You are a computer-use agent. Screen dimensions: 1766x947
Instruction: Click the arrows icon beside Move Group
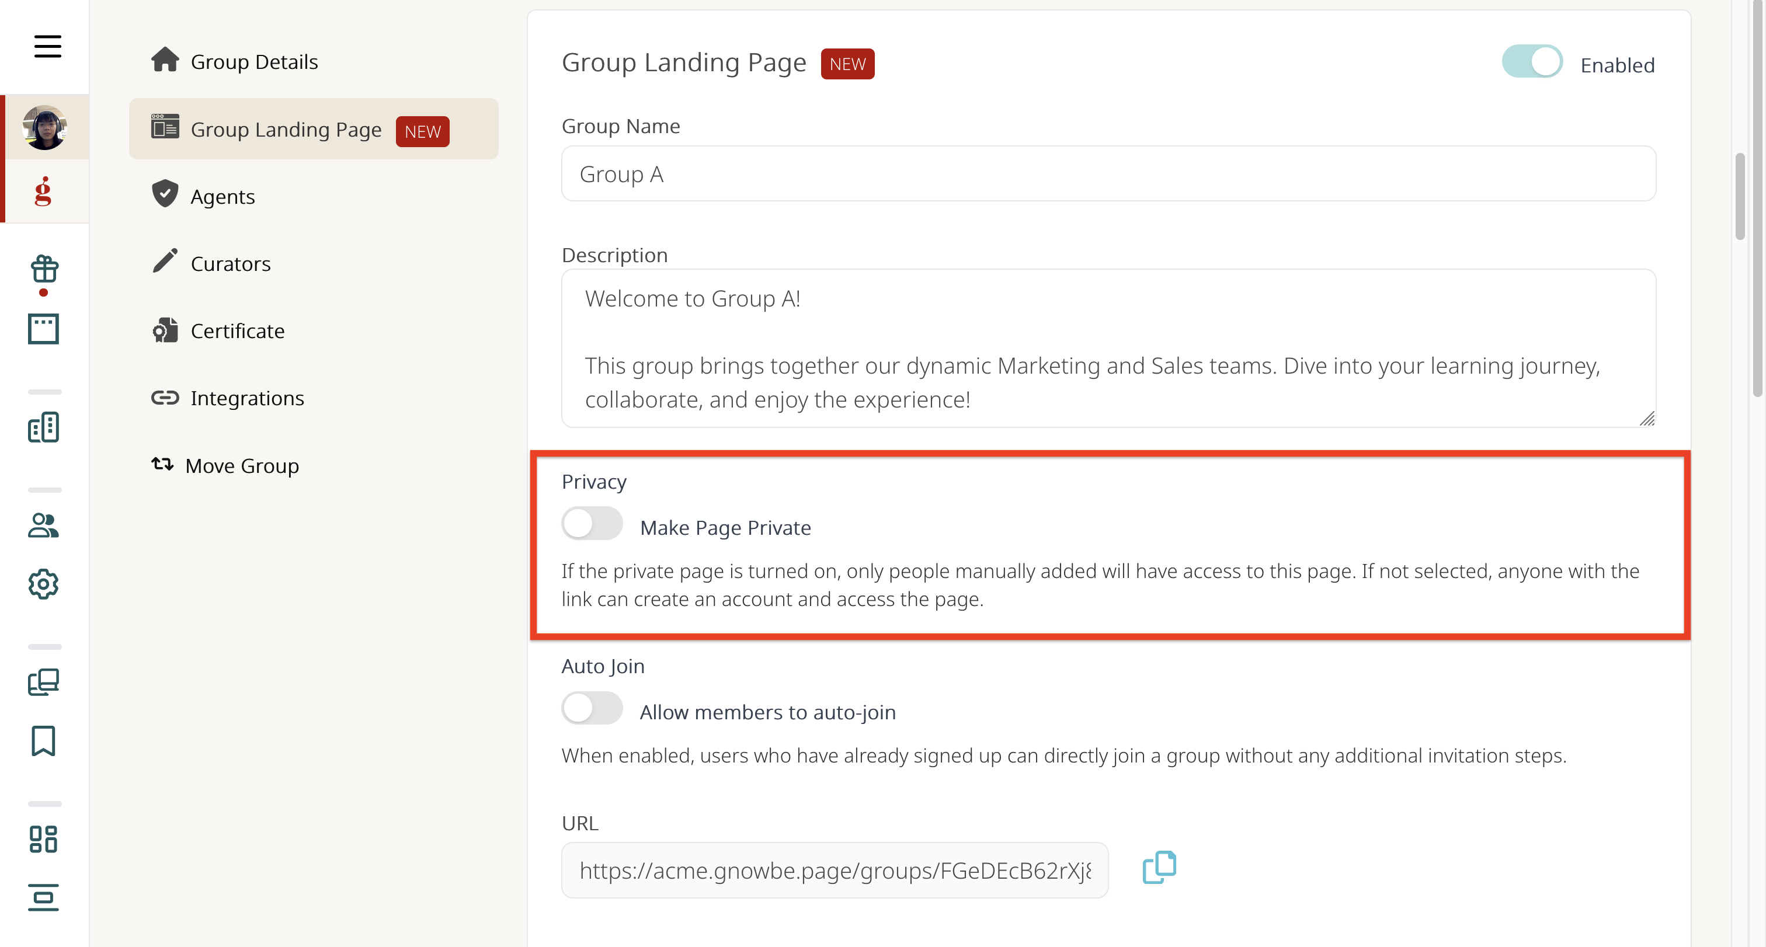(x=162, y=464)
